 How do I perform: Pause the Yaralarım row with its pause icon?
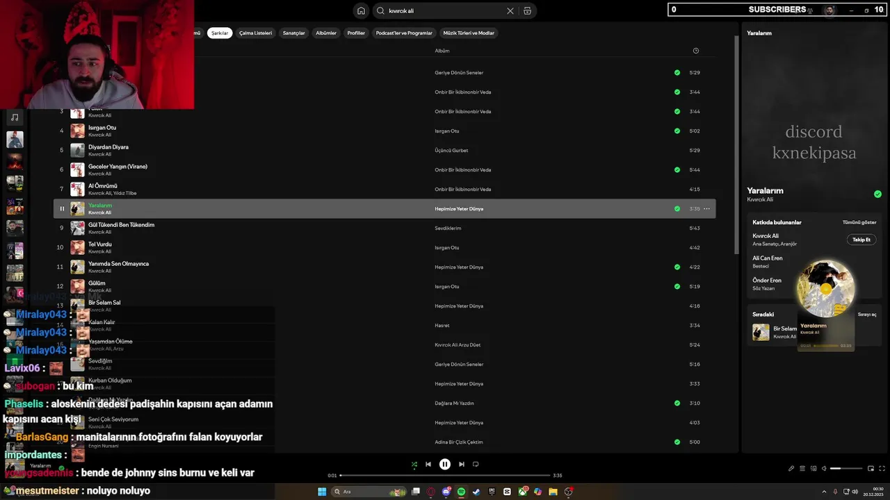pos(62,208)
